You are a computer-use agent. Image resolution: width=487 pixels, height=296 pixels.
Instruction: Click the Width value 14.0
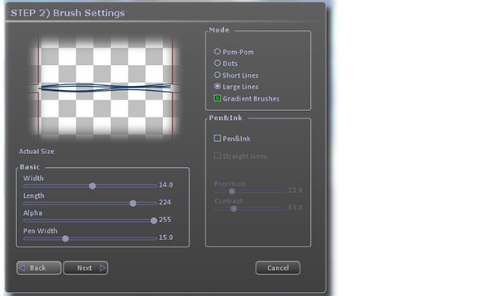coord(166,185)
